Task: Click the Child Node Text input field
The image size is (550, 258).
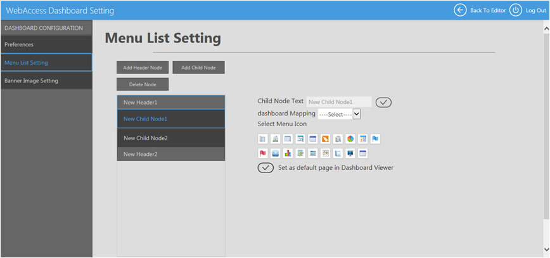Action: pos(339,102)
